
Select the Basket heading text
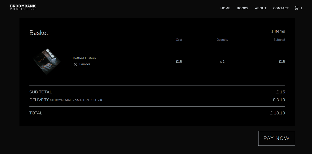[39, 33]
